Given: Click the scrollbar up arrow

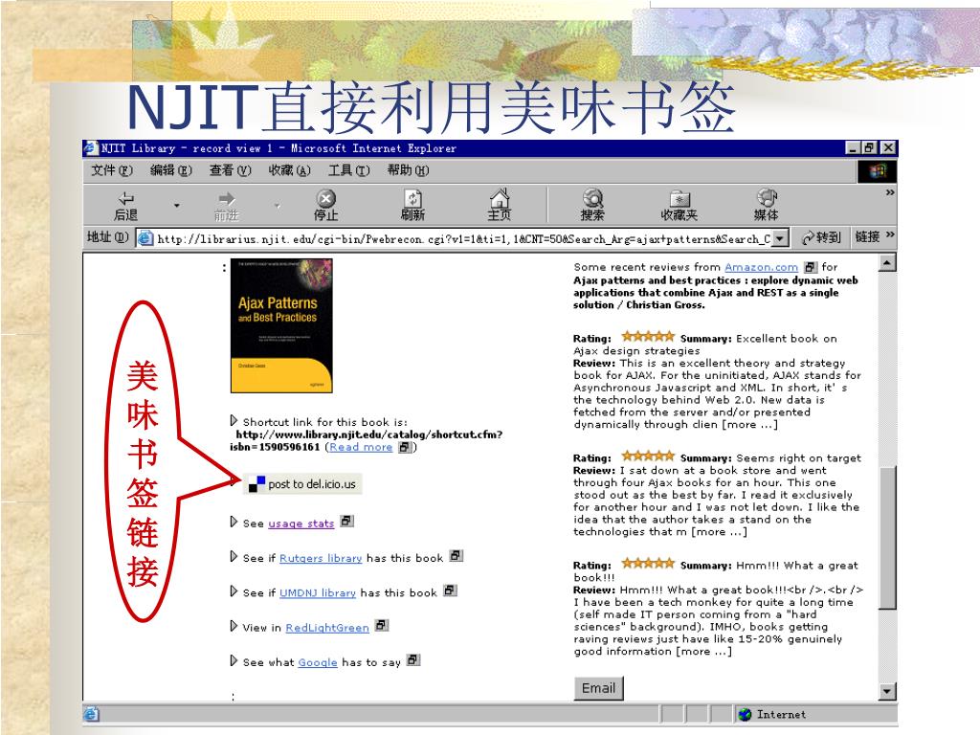Looking at the screenshot, I should (887, 263).
